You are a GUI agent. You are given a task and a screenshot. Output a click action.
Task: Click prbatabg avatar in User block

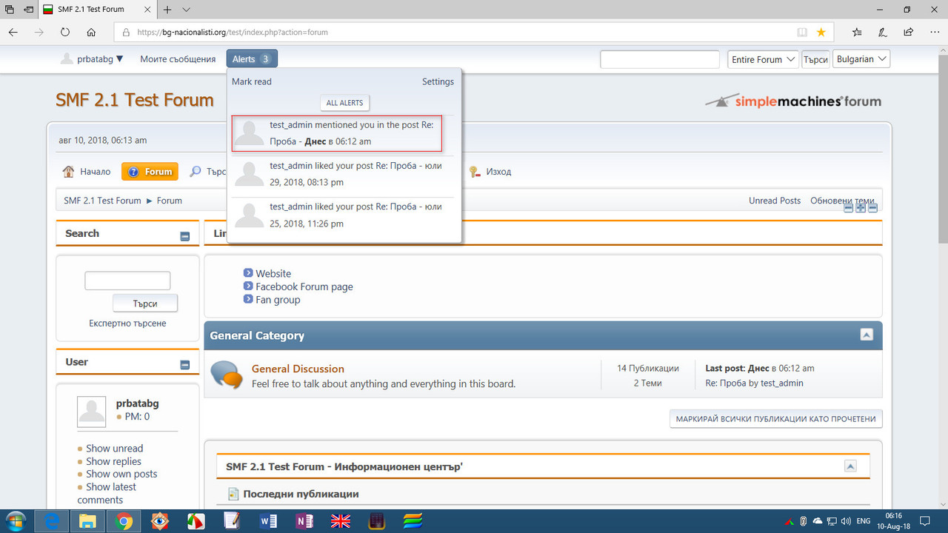[92, 411]
